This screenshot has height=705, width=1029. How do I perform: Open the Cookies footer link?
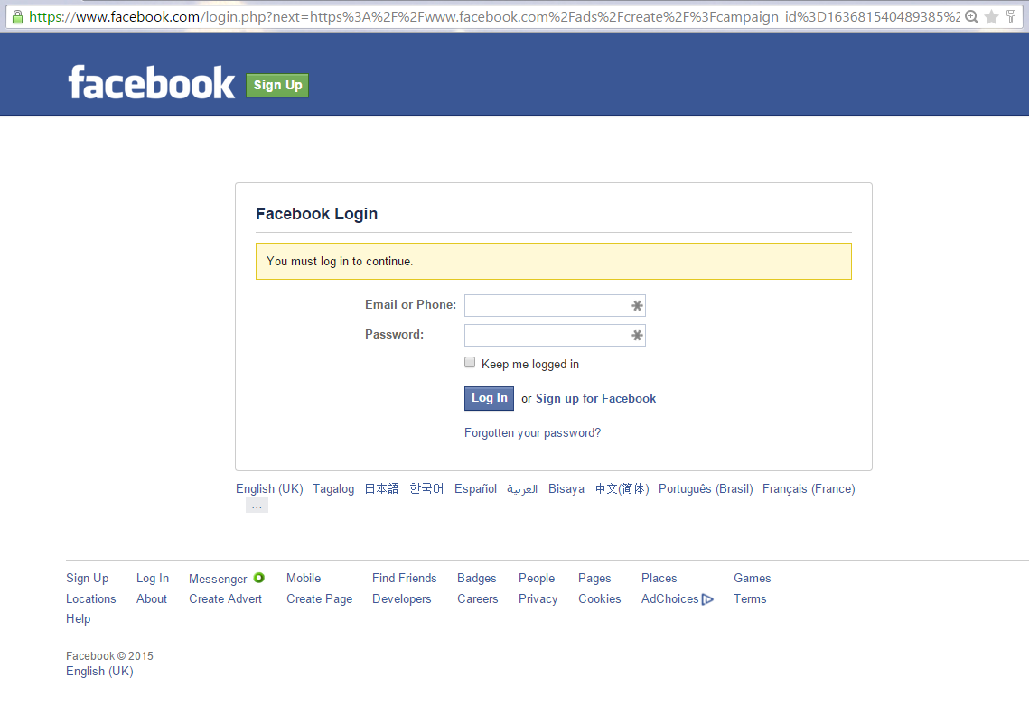pyautogui.click(x=599, y=598)
